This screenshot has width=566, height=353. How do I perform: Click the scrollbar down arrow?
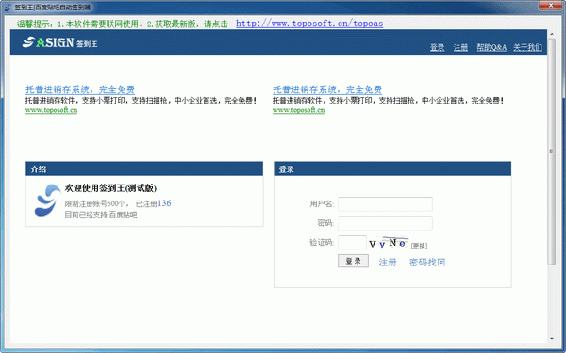pyautogui.click(x=552, y=339)
